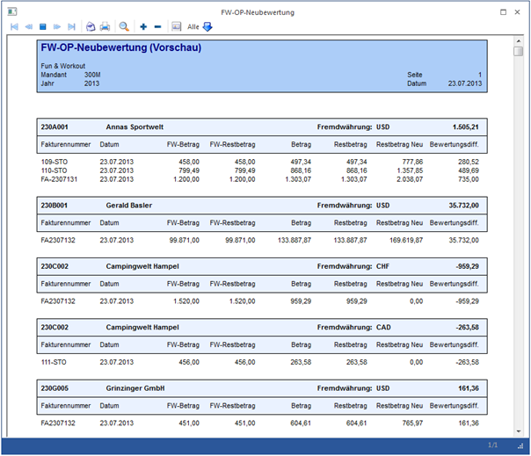Click the page layout image icon
This screenshot has width=531, height=456.
click(x=176, y=27)
